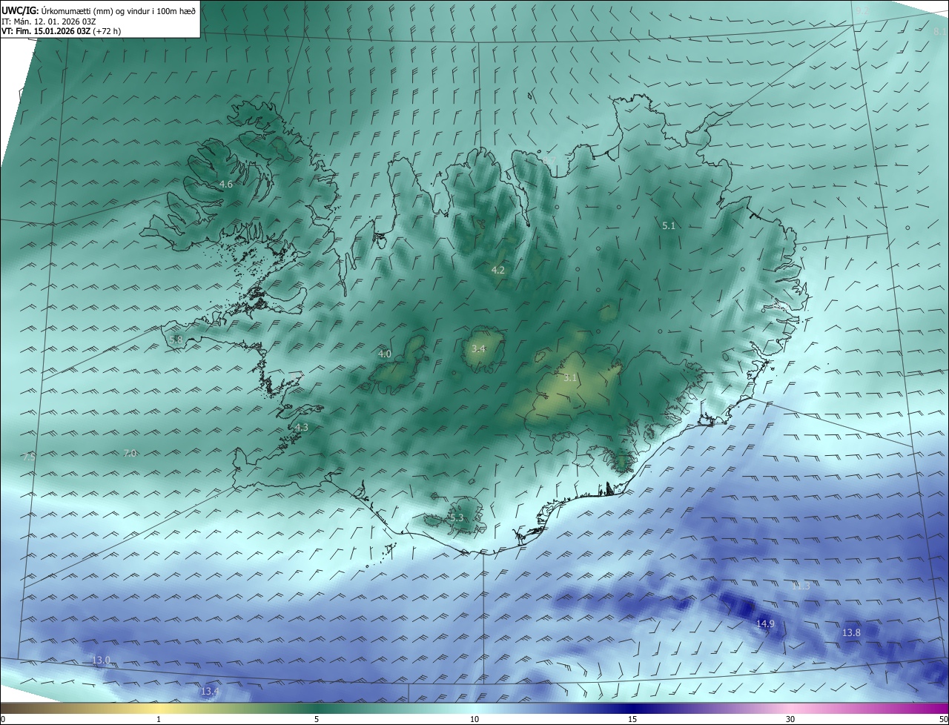This screenshot has width=949, height=725.
Task: Click the 5.3 value in south Iceland
Action: click(x=456, y=518)
